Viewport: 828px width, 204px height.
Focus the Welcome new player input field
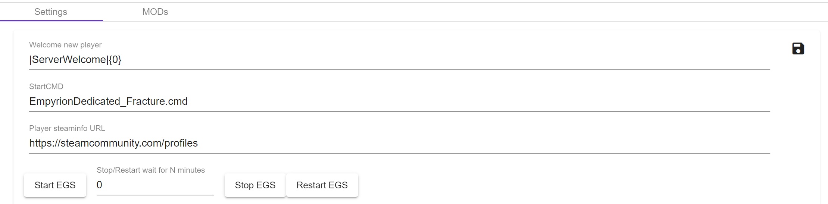click(400, 60)
